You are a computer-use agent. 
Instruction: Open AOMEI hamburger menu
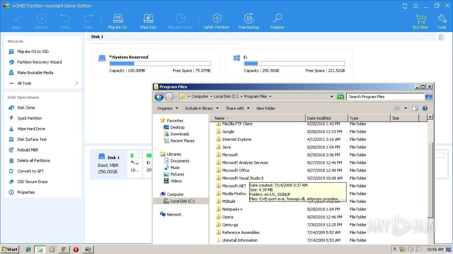click(x=415, y=6)
